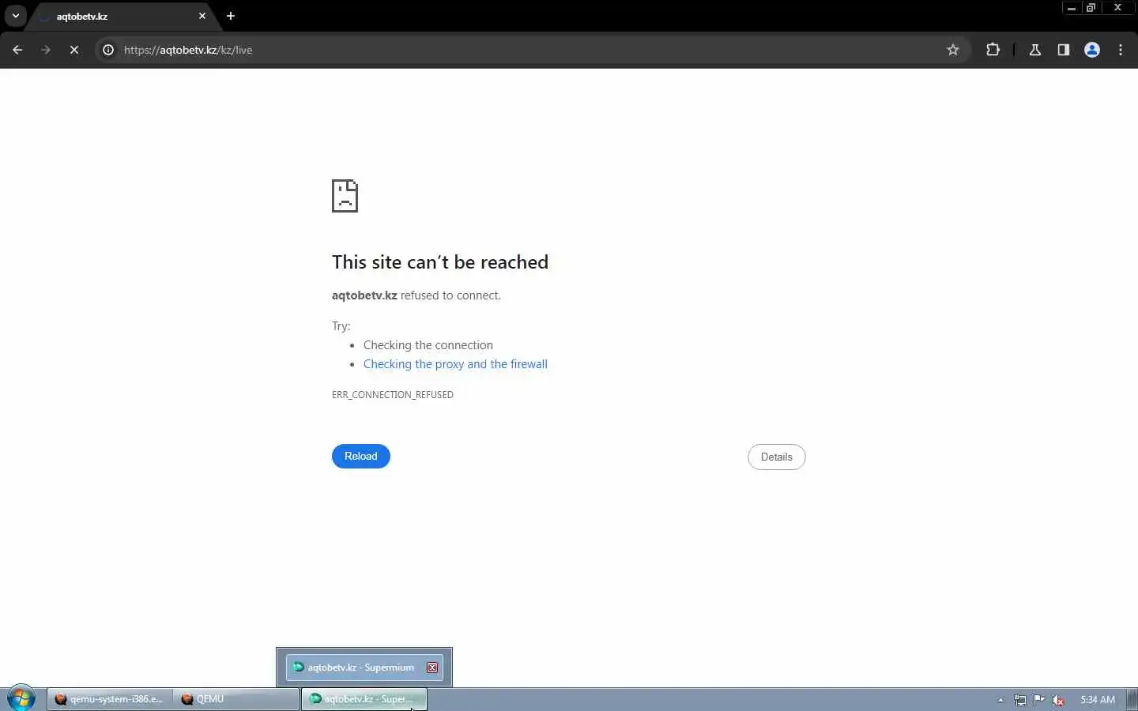1138x711 pixels.
Task: Open a new tab with plus button
Action: pos(231,16)
